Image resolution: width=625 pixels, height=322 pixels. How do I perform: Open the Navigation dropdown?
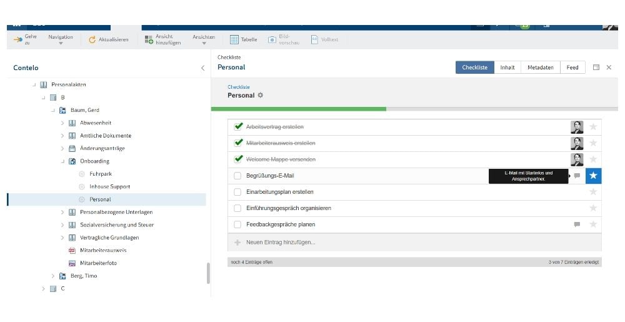click(61, 39)
